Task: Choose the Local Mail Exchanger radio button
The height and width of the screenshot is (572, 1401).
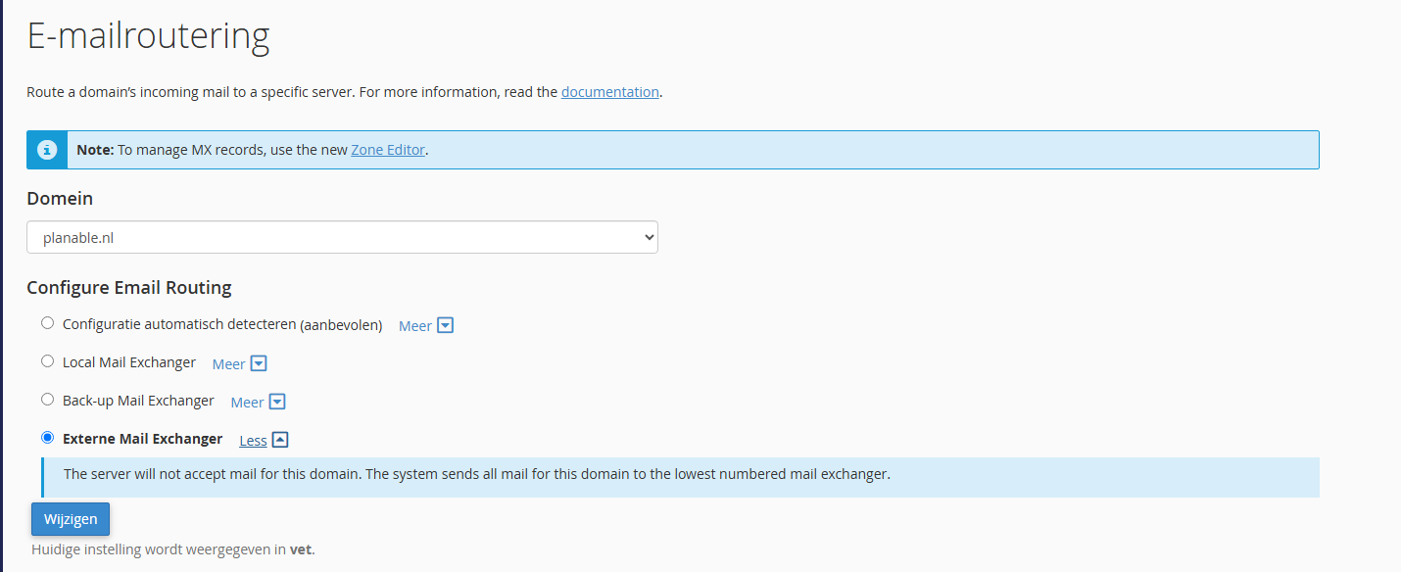Action: [x=48, y=361]
